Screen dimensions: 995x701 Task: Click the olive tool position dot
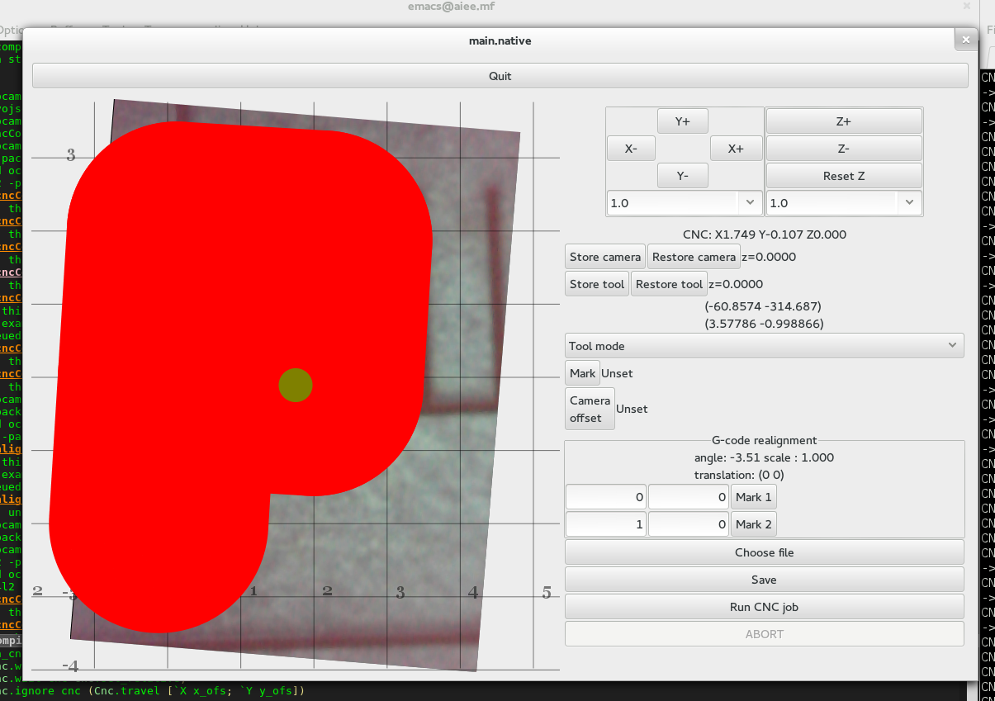coord(295,386)
